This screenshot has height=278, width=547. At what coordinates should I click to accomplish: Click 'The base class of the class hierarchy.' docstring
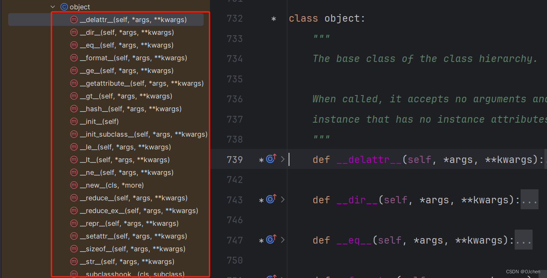click(425, 59)
